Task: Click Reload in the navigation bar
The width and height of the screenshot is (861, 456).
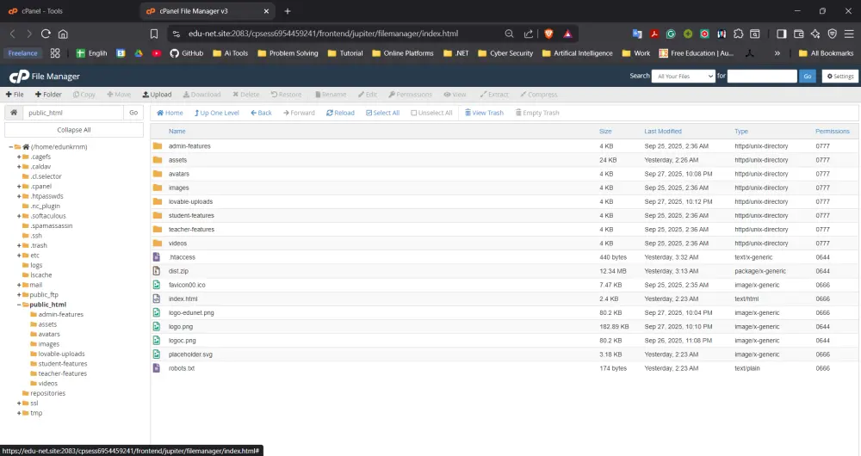Action: [340, 113]
